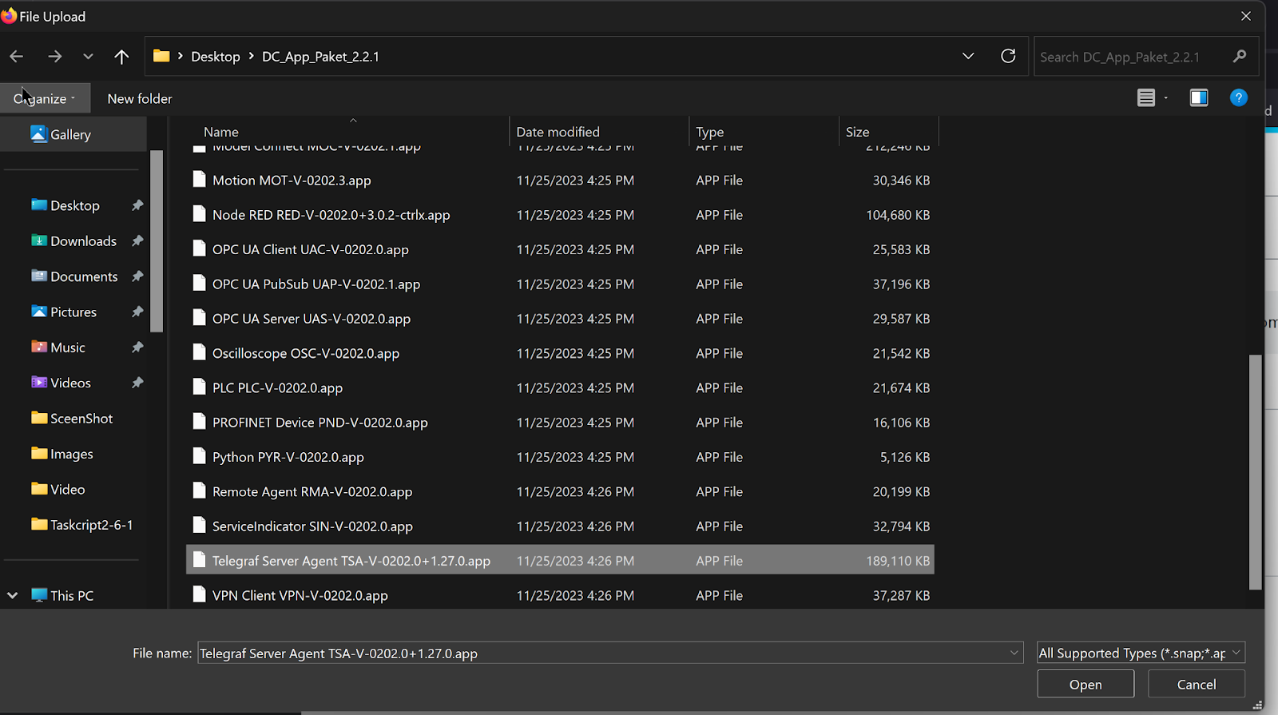Open the view options dropdown arrow
Screen dimensions: 1278x715
1166,97
